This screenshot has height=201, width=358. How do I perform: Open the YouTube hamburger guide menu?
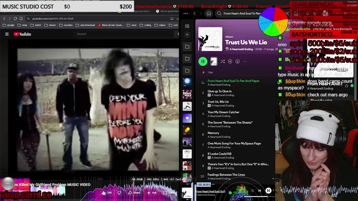click(x=7, y=34)
